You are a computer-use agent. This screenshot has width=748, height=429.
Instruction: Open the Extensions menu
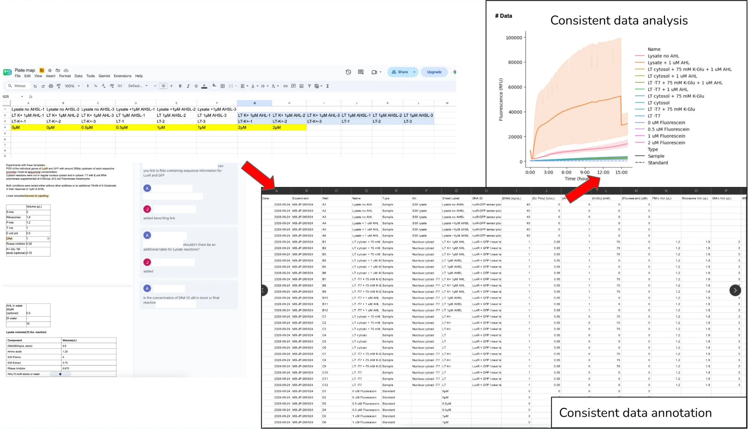123,76
